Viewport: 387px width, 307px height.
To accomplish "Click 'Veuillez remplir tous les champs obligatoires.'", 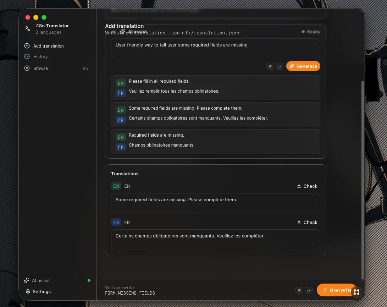I will click(x=174, y=91).
